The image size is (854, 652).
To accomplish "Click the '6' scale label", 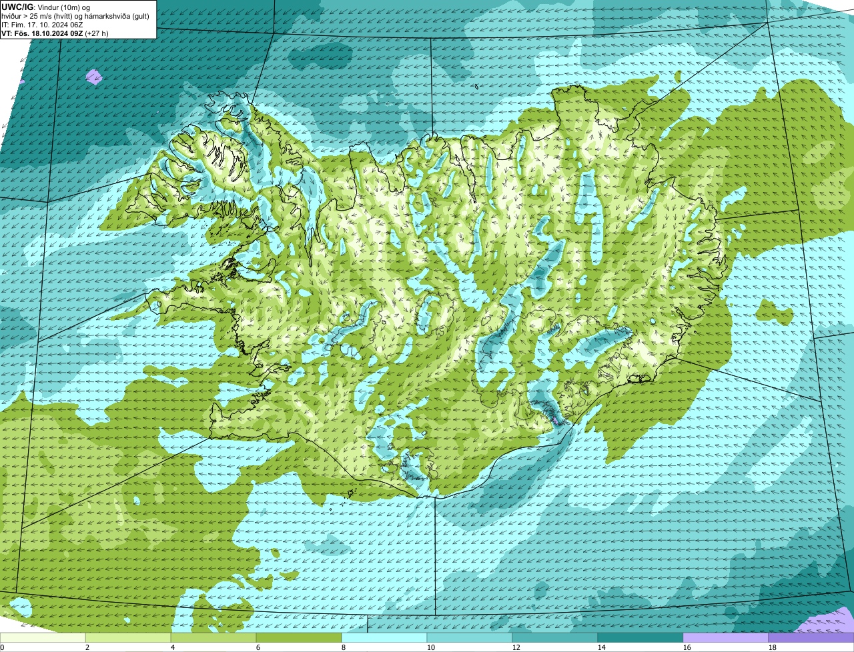I will (x=258, y=647).
